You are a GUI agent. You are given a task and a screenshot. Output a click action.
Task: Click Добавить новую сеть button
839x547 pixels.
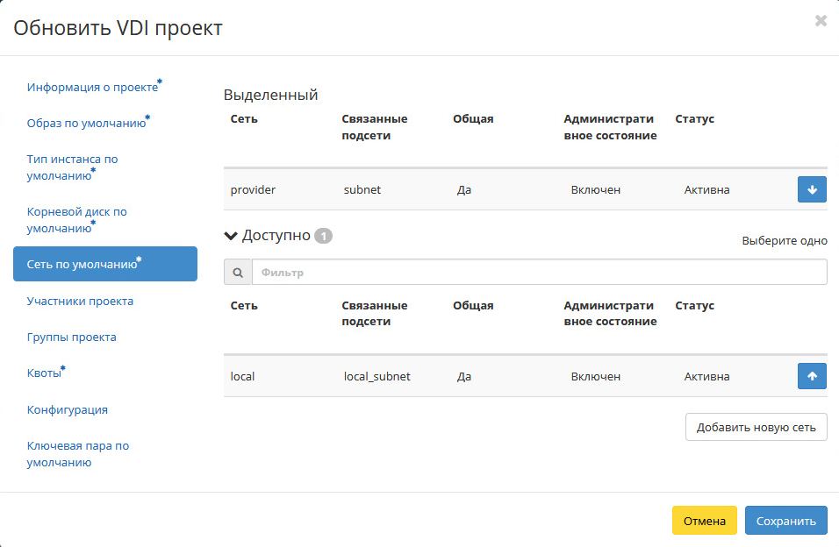(x=756, y=427)
